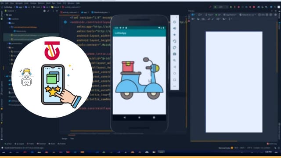Open the Default locale dropdown in Preview
Screen dimensions: 281x158
pos(248,15)
